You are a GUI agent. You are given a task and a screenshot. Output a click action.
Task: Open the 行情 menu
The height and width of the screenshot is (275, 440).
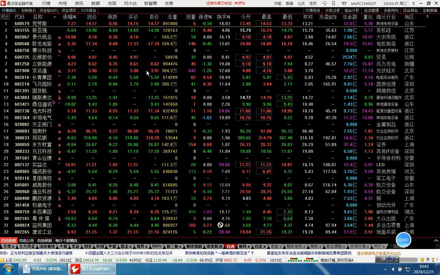[46, 3]
